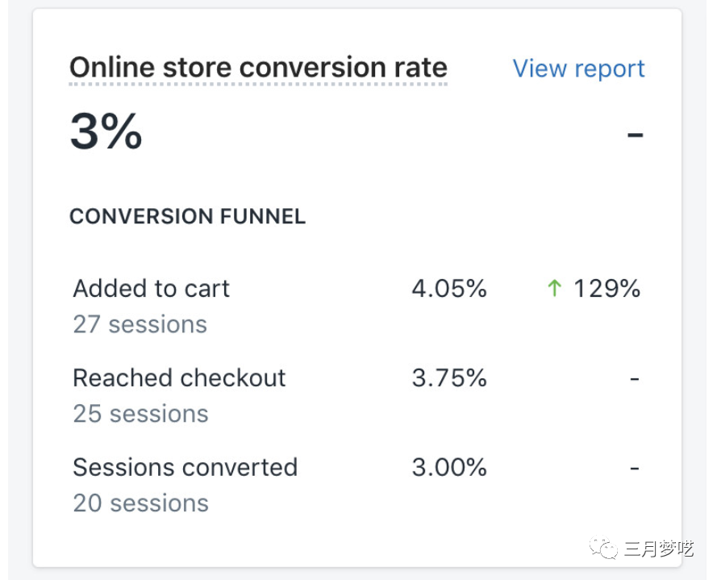Image resolution: width=717 pixels, height=580 pixels.
Task: Click the dash beside the 3% rate
Action: tap(636, 133)
